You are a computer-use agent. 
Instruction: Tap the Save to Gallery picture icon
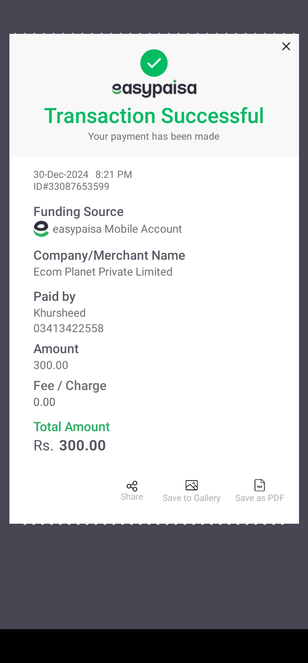(x=192, y=485)
